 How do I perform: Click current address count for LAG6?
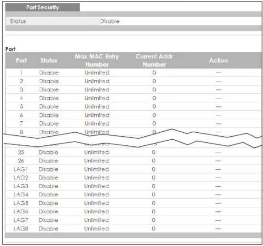154,211
